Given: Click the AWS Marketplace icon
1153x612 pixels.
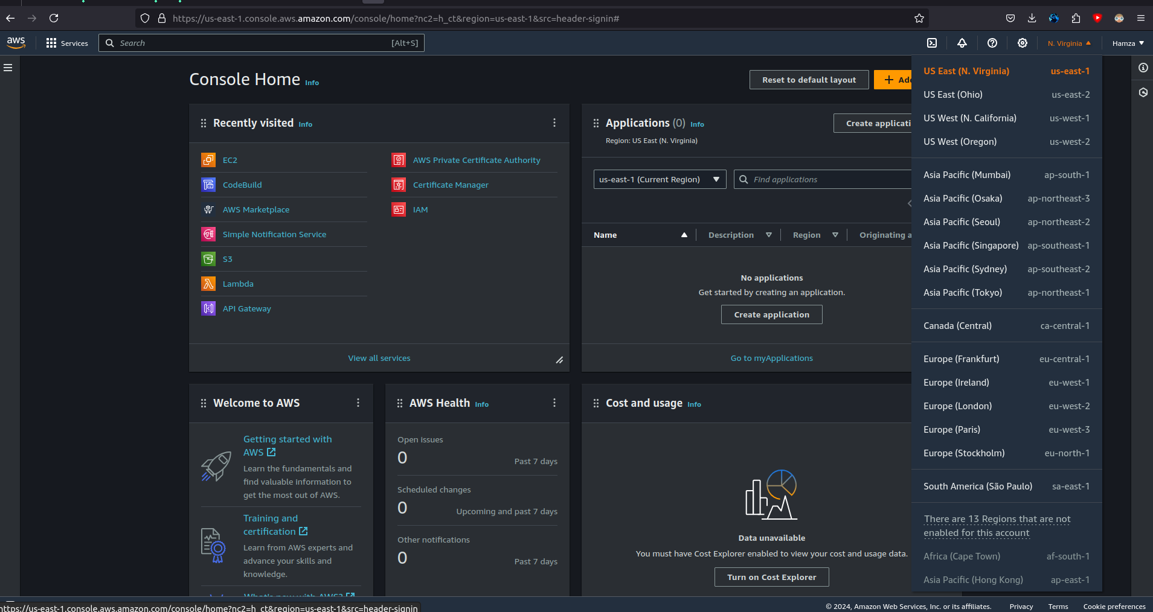Looking at the screenshot, I should click(x=208, y=209).
